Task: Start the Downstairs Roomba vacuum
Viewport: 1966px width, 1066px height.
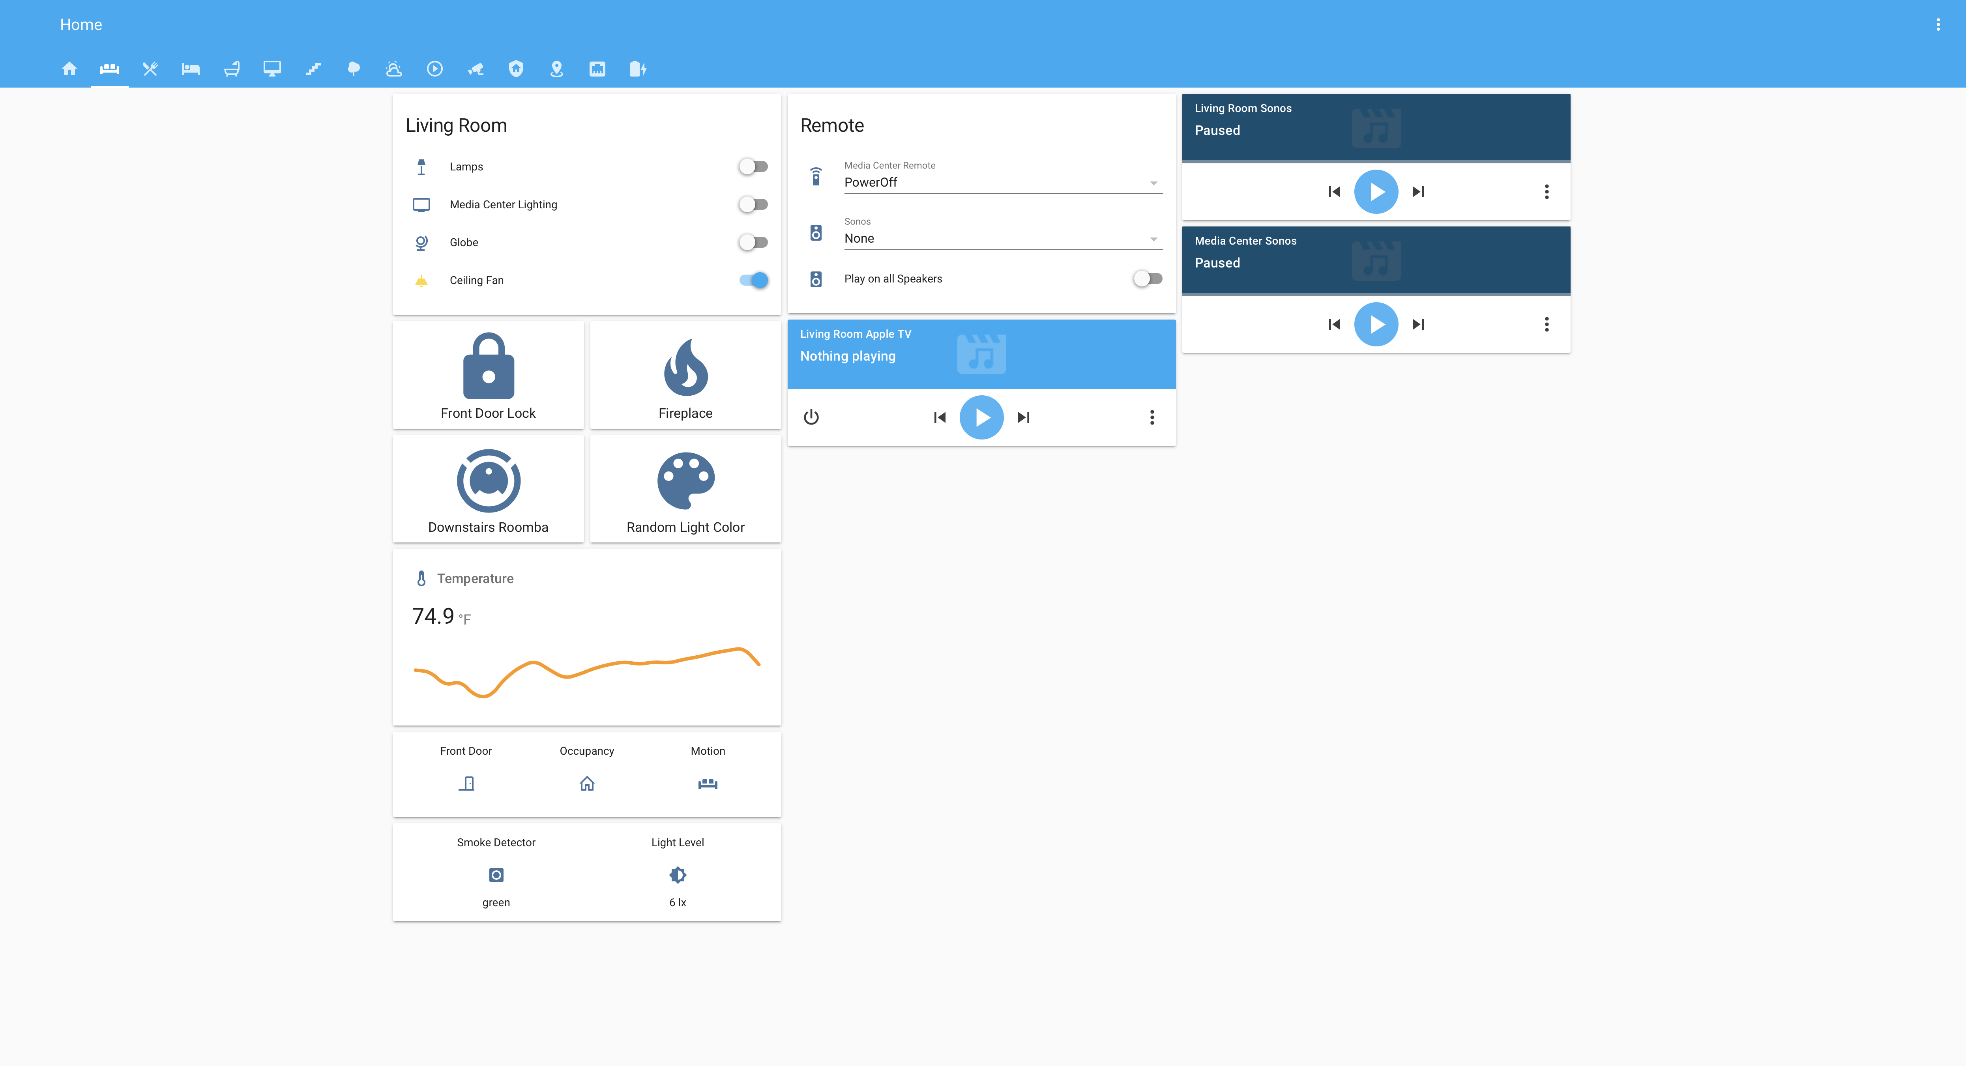Action: (x=489, y=481)
